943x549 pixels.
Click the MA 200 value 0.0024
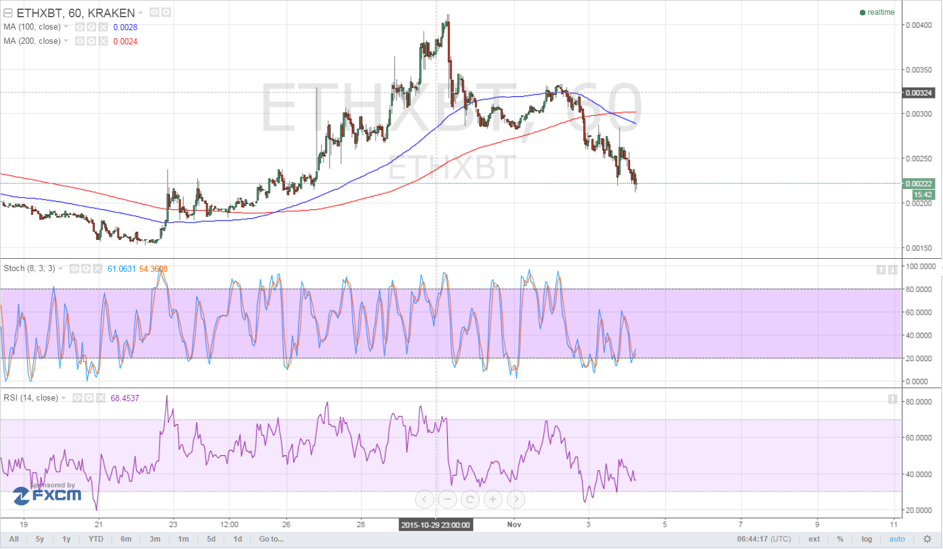click(125, 41)
